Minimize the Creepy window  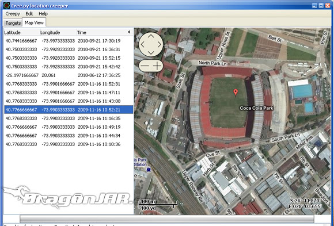tap(314, 6)
